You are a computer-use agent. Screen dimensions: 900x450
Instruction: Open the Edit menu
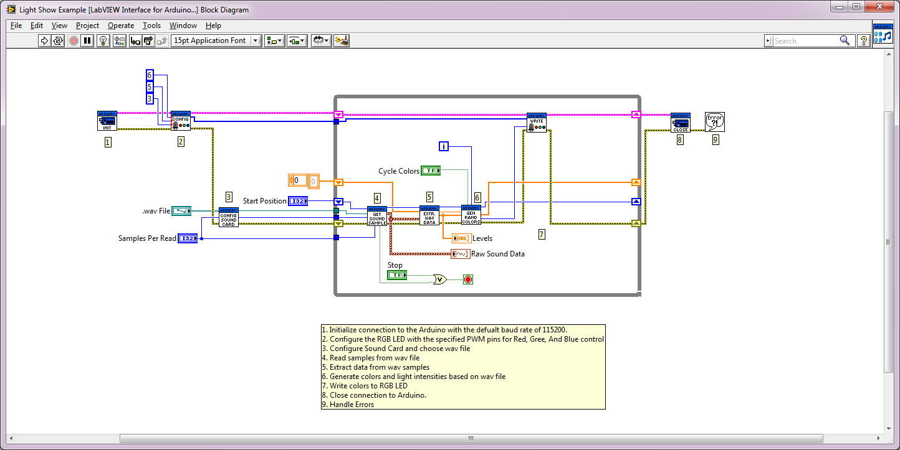(x=37, y=26)
